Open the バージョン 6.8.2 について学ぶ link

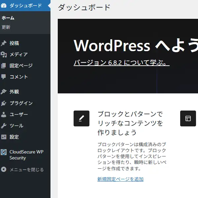(x=121, y=63)
